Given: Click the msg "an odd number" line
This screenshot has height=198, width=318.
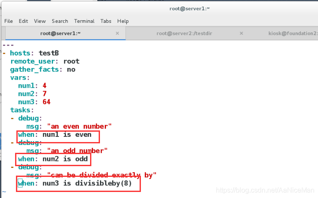Looking at the screenshot, I should [x=67, y=151].
